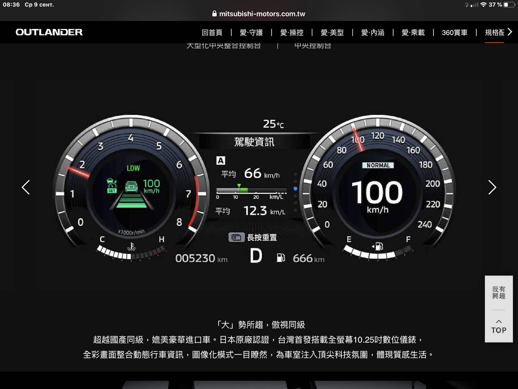518x389 pixels.
Task: Click 我有興趣 interest button
Action: tap(499, 293)
